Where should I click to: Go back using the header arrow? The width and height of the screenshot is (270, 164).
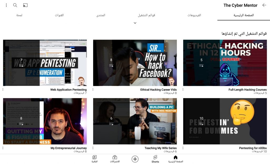click(x=264, y=5)
